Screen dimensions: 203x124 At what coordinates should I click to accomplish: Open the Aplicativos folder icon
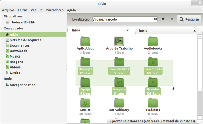pos(85,41)
